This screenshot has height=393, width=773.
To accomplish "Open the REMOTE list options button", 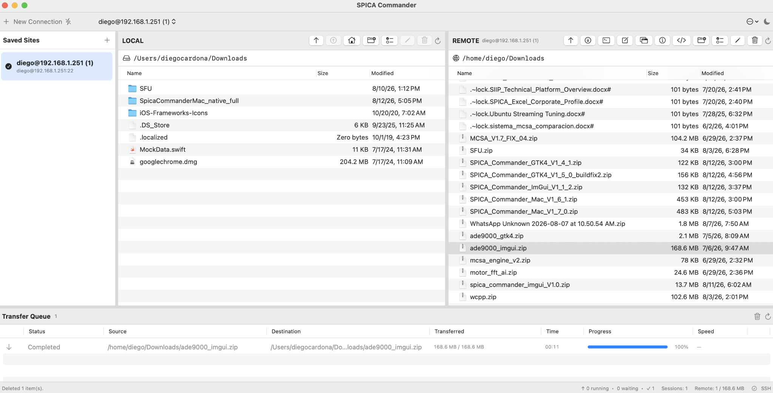I will click(x=720, y=40).
